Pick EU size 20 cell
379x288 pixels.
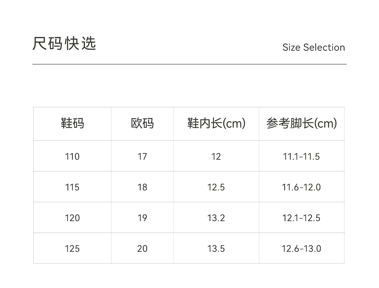[143, 249]
